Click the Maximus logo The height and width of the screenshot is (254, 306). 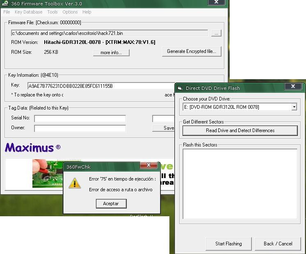coord(32,148)
